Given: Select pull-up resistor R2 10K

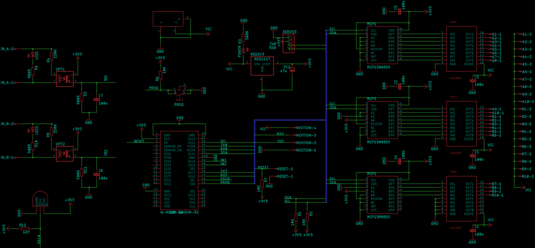Looking at the screenshot, I should click(308, 217).
